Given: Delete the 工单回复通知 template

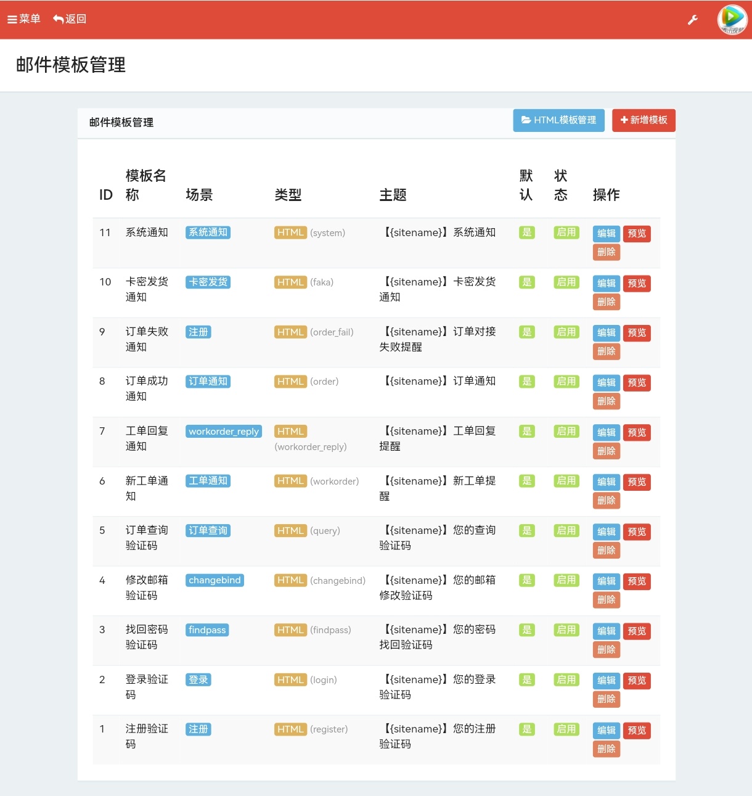Looking at the screenshot, I should click(607, 451).
